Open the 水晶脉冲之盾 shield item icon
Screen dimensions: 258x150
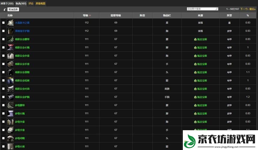click(x=10, y=22)
